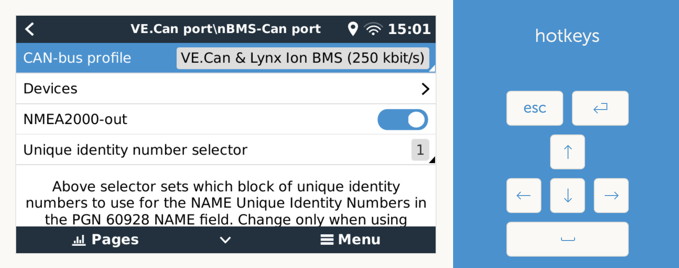This screenshot has height=268, width=679.
Task: Open the CAN-bus profile dropdown
Action: coord(303,58)
